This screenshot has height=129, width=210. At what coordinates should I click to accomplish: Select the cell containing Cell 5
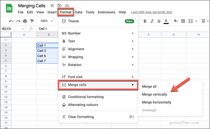coord(48,56)
